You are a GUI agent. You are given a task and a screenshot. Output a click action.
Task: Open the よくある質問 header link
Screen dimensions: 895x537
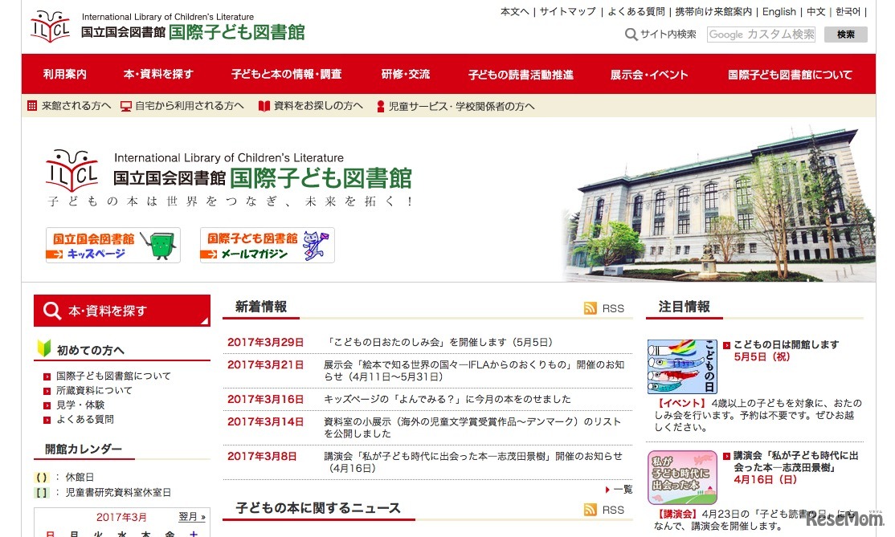tap(635, 11)
